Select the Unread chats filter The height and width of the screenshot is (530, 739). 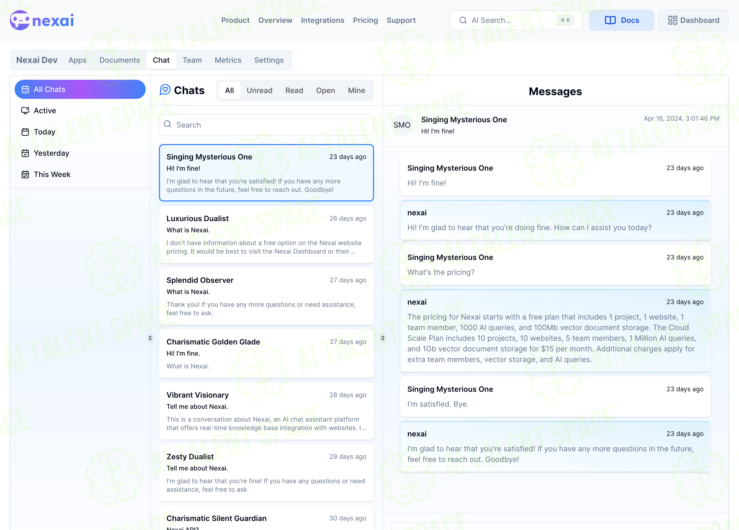(259, 90)
